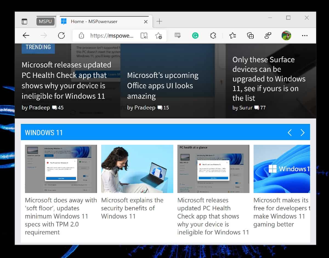Image resolution: width=329 pixels, height=258 pixels.
Task: Click the forward navigation arrow
Action: tap(44, 35)
